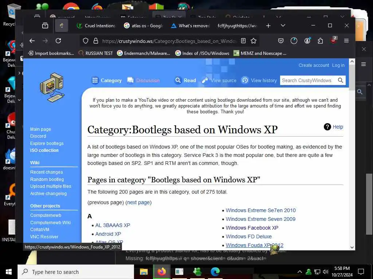This screenshot has width=373, height=279.
Task: Reload the page with the refresh icon
Action: pos(58,41)
